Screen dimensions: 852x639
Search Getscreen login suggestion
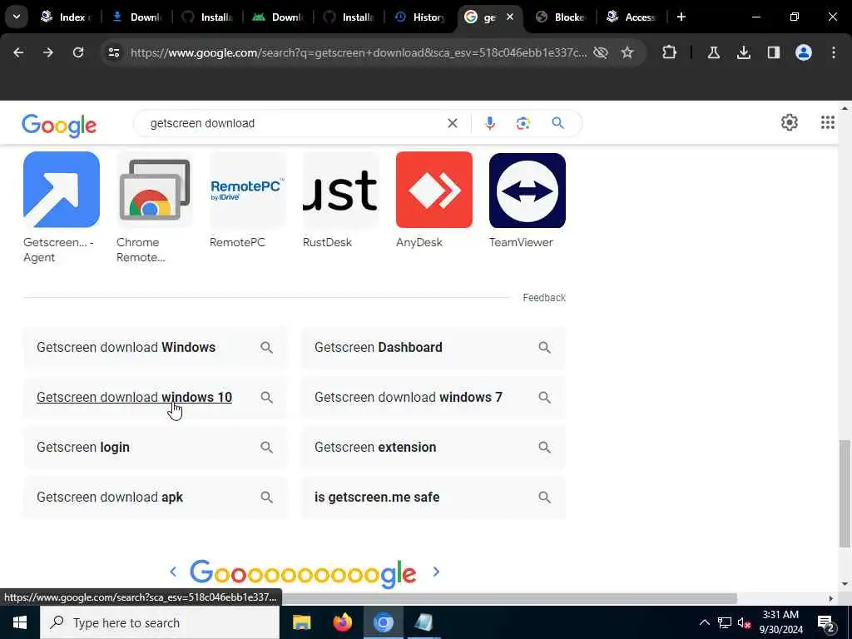[x=155, y=448]
